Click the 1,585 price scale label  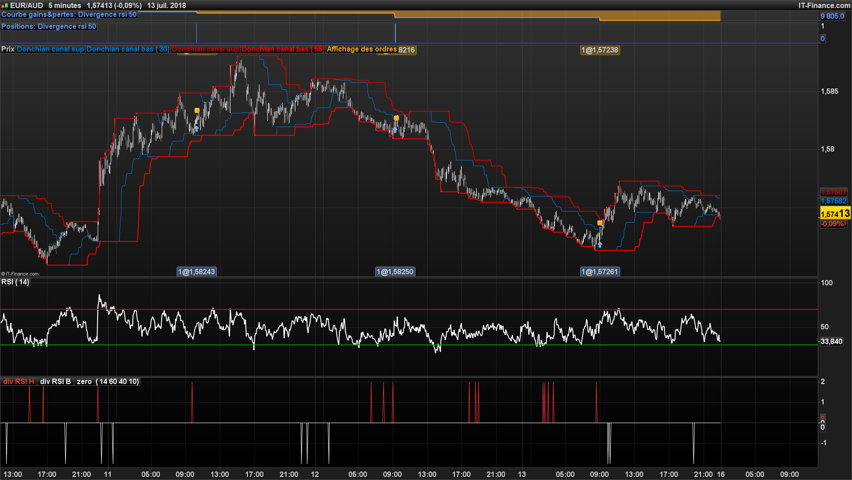pyautogui.click(x=829, y=92)
